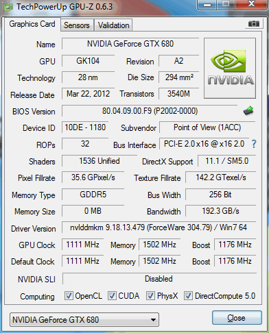The image size is (269, 333).
Task: Click the NVIDIA logo image
Action: click(230, 68)
